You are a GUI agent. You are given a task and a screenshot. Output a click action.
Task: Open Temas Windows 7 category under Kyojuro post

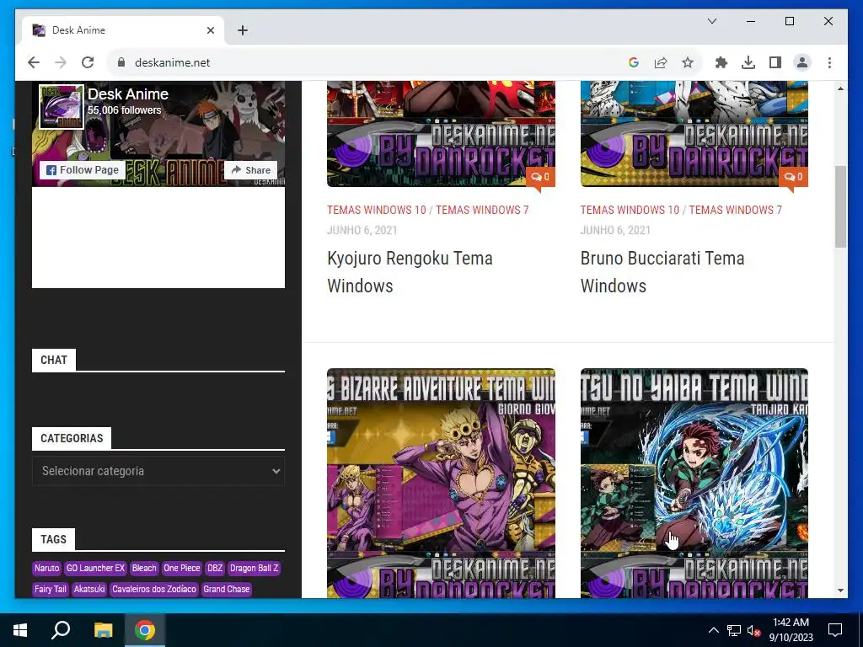pyautogui.click(x=482, y=210)
